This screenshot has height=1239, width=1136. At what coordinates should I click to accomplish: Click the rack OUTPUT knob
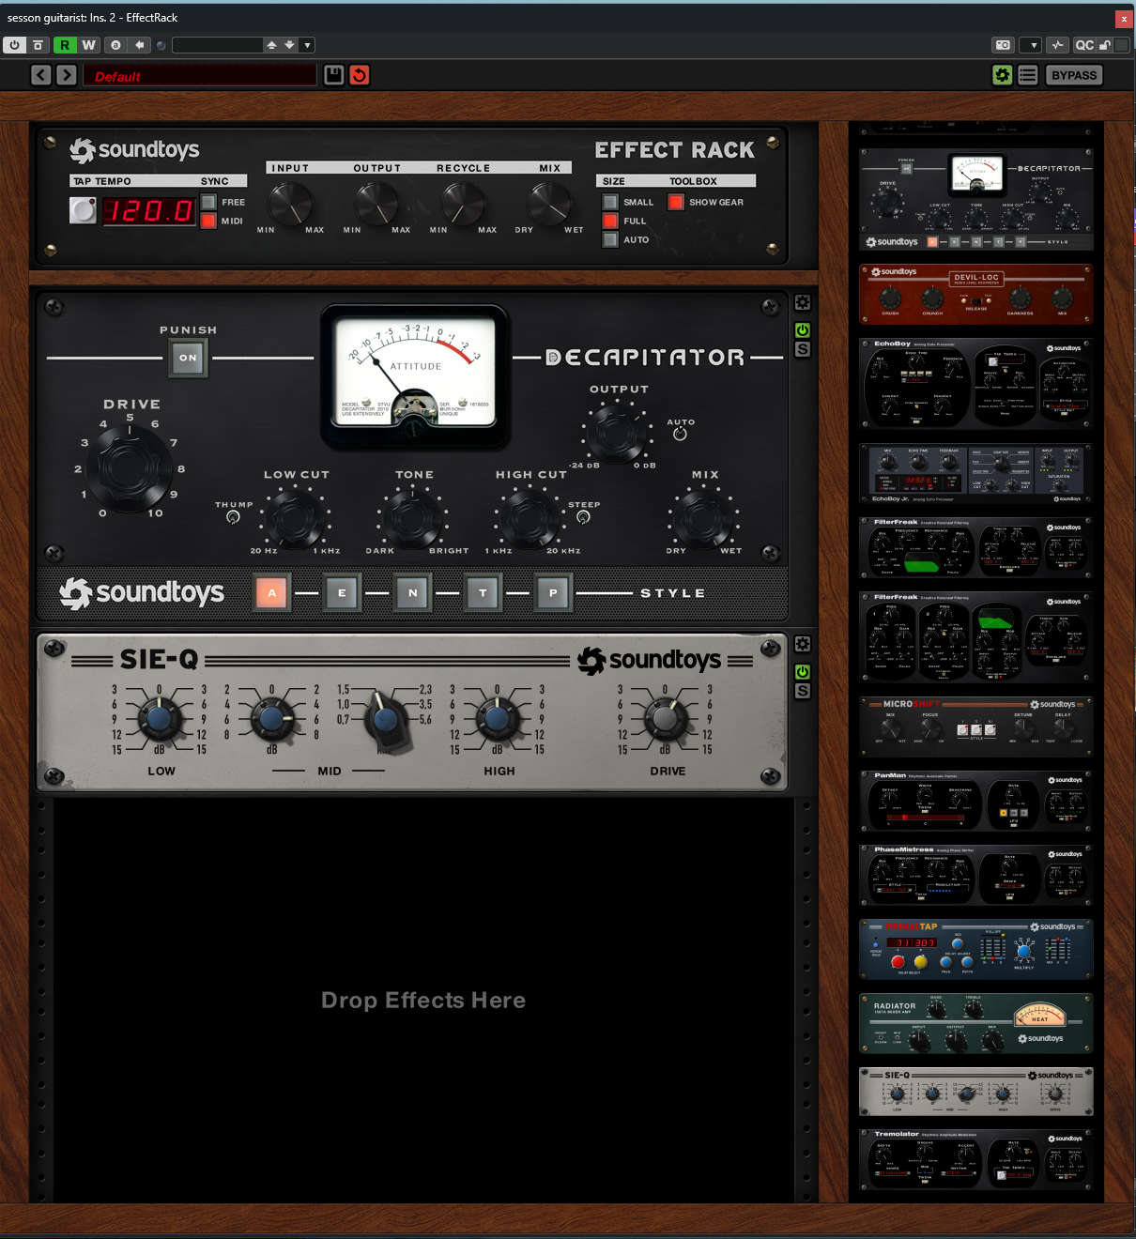coord(376,203)
